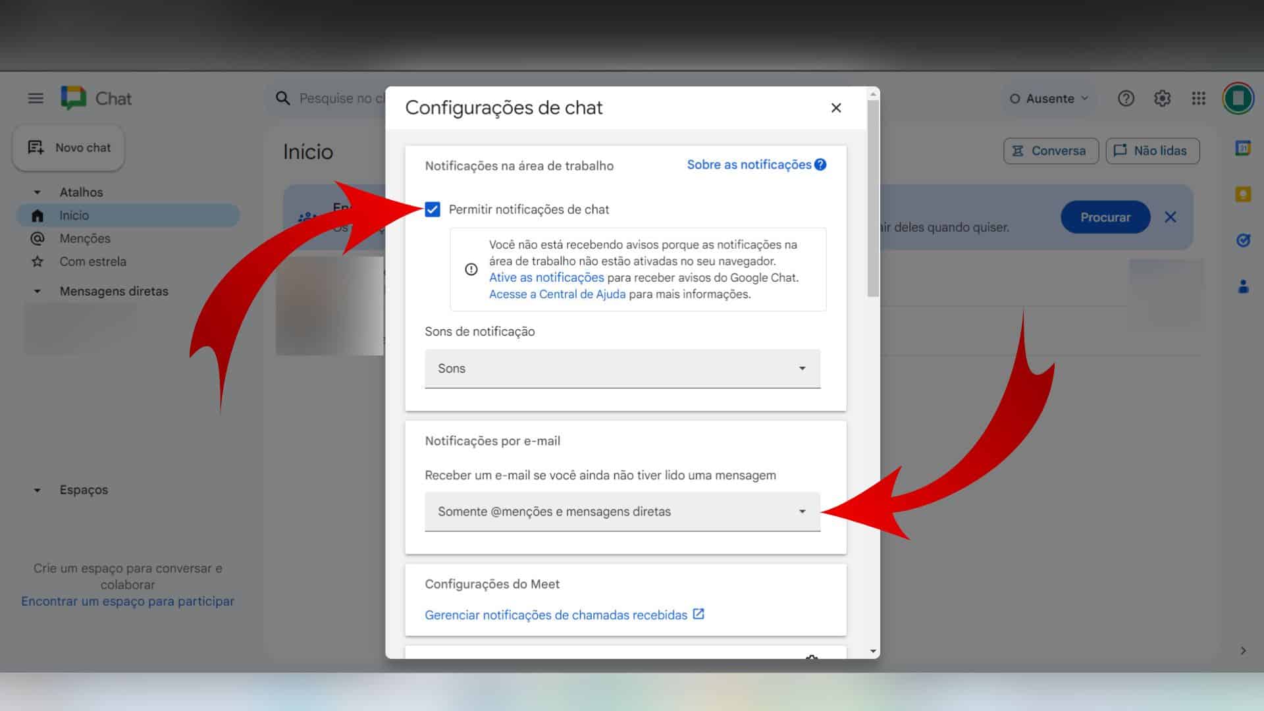Select the Menções menu item

85,237
